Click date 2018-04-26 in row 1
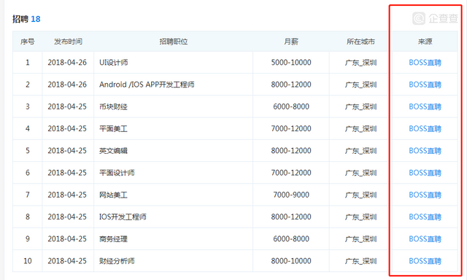 click(67, 63)
